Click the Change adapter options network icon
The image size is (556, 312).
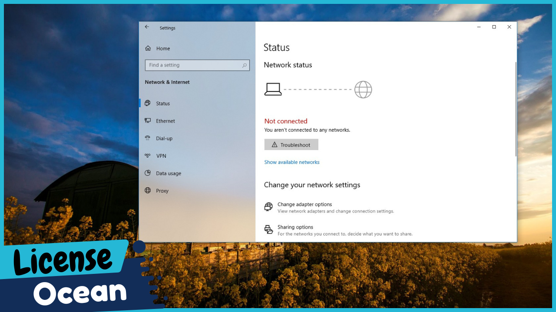tap(268, 207)
